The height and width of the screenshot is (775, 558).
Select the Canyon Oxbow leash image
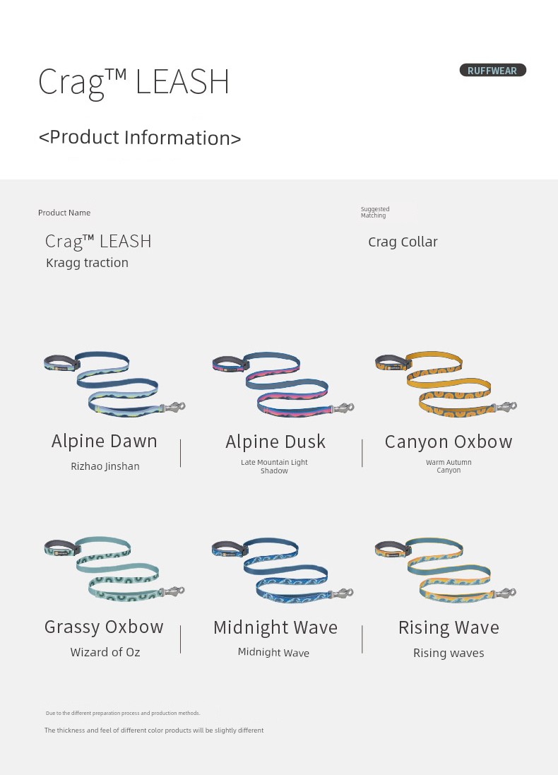tap(446, 384)
